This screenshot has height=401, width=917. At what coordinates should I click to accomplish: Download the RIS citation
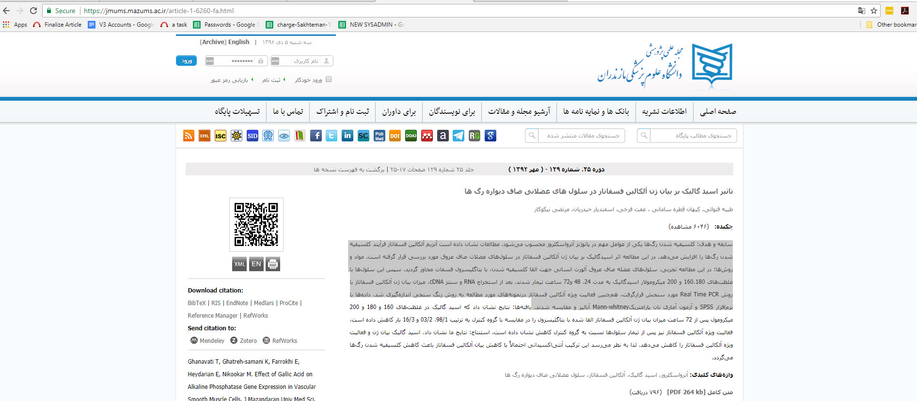(x=216, y=303)
